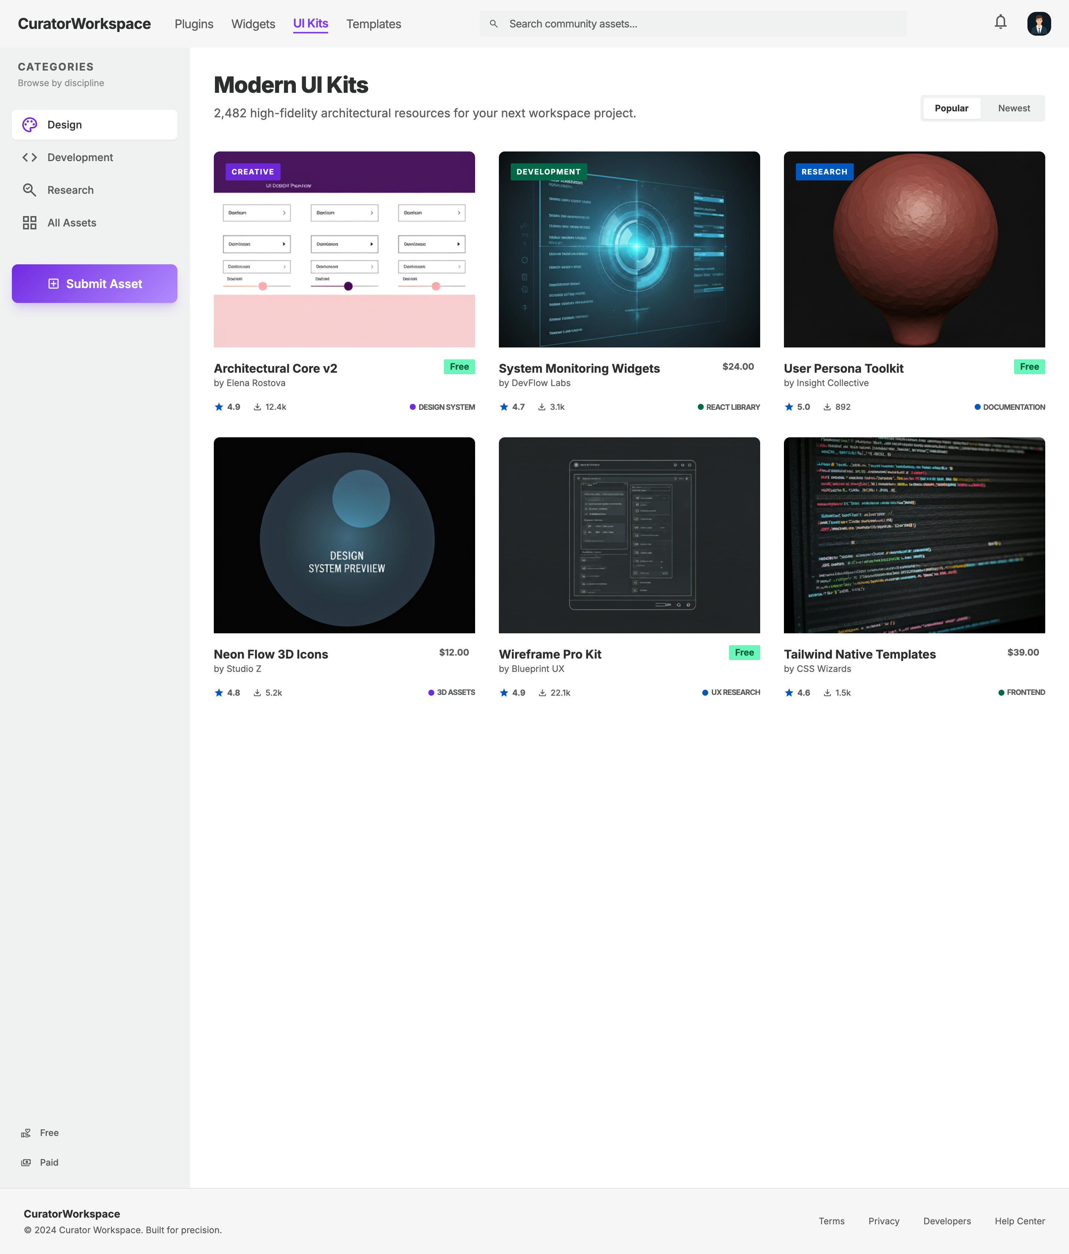Image resolution: width=1069 pixels, height=1254 pixels.
Task: Select the UI Kits tab
Action: pos(310,24)
